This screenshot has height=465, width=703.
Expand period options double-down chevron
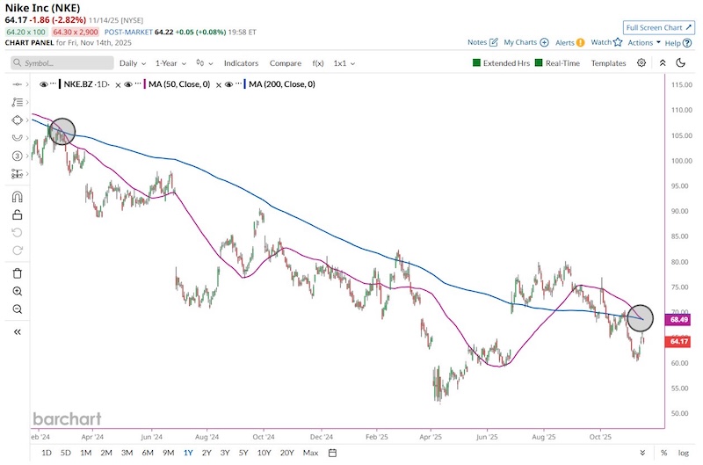pos(642,453)
